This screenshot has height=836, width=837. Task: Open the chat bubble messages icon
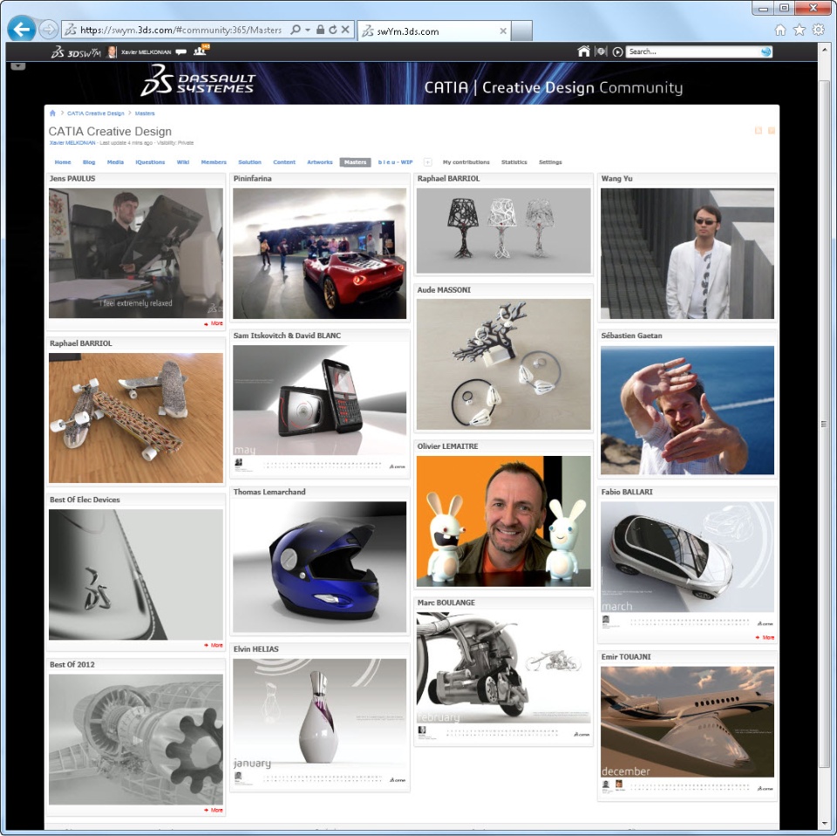(181, 52)
